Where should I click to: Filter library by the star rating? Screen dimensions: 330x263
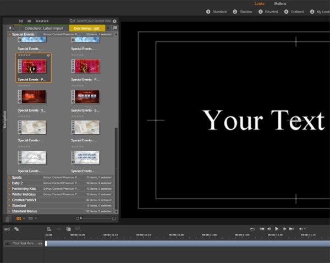coord(42,21)
